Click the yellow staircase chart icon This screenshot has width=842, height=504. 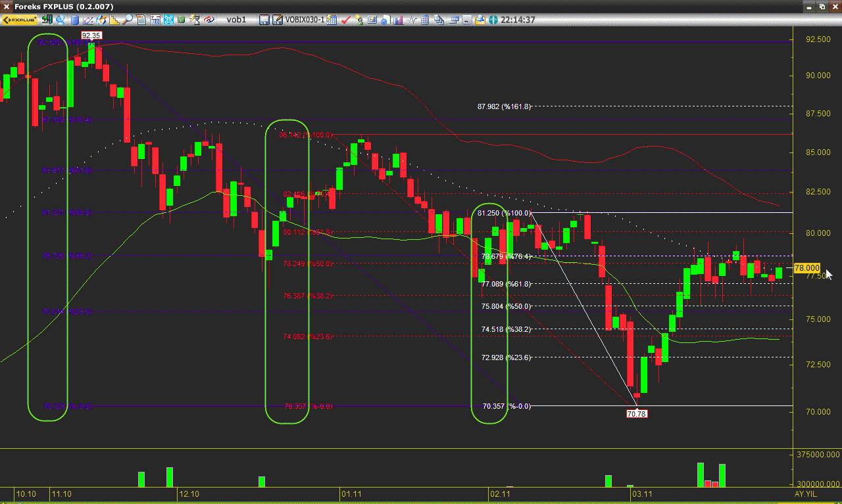pyautogui.click(x=115, y=20)
